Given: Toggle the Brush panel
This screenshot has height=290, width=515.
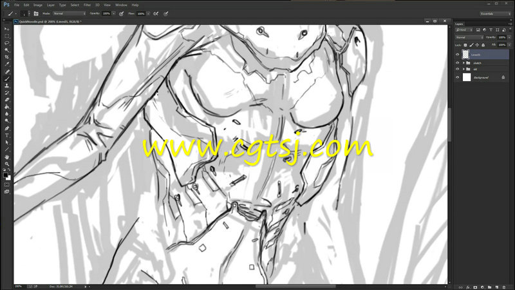Looking at the screenshot, I should [36, 14].
